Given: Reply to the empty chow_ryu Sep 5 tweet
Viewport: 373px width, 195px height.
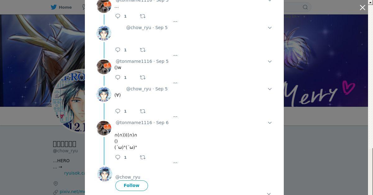Looking at the screenshot, I should tap(118, 50).
